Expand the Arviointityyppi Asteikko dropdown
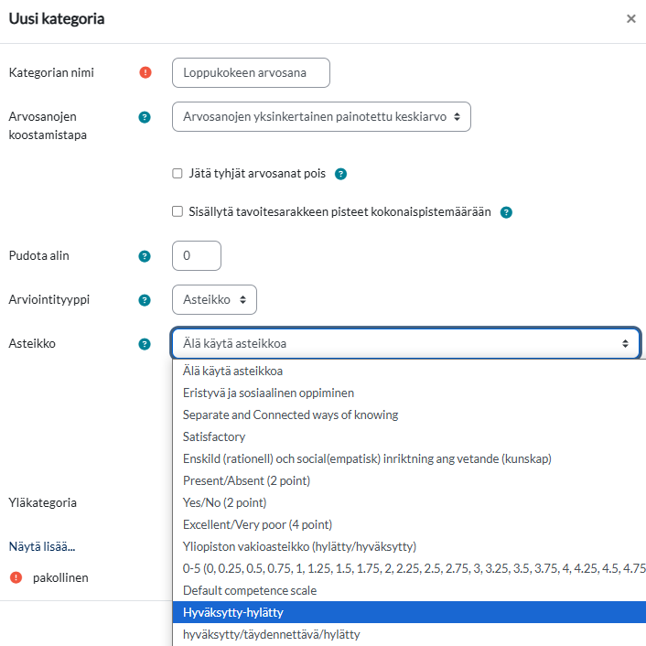 click(x=214, y=299)
